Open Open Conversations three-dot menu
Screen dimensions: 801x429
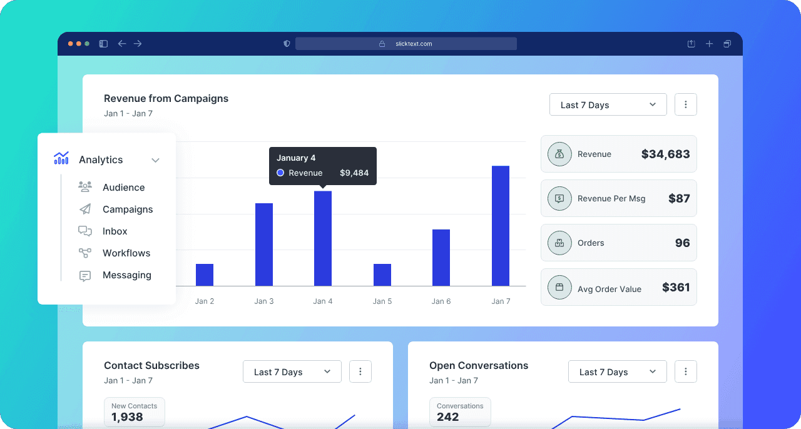(686, 371)
